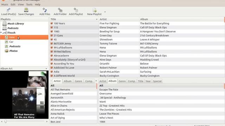Adjust the album art cover slider
Screen dimensions: 225x126
pos(6,121)
